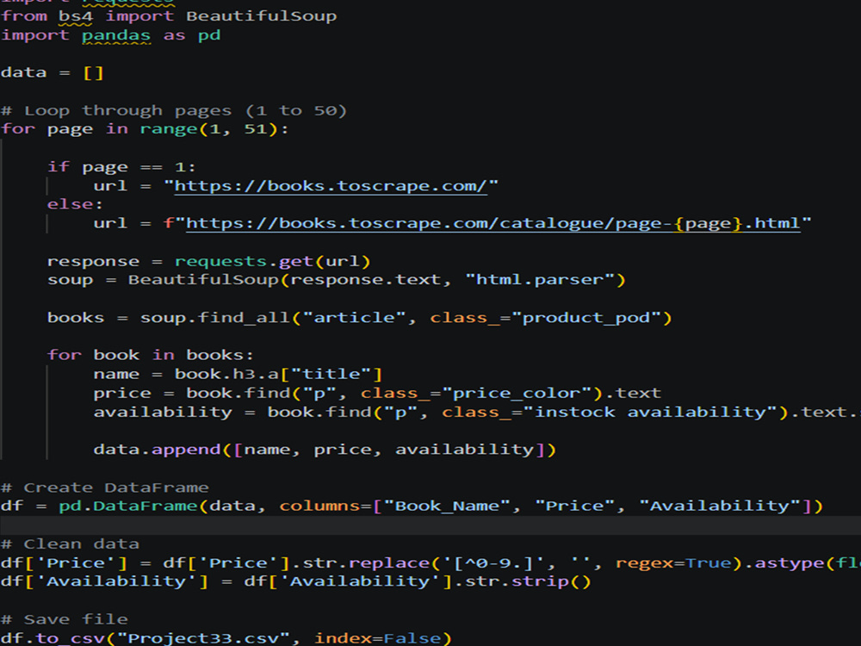This screenshot has height=646, width=861.
Task: Click the '# Create DataFrame' comment
Action: tap(105, 488)
